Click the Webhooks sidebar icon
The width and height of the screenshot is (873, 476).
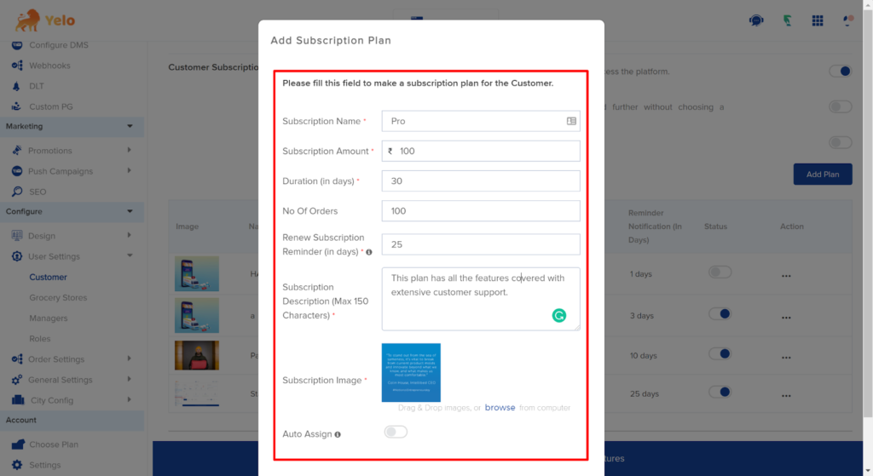click(17, 66)
